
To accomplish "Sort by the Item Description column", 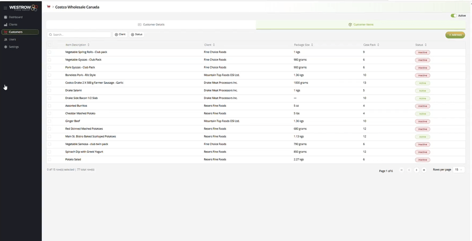I will tap(78, 45).
